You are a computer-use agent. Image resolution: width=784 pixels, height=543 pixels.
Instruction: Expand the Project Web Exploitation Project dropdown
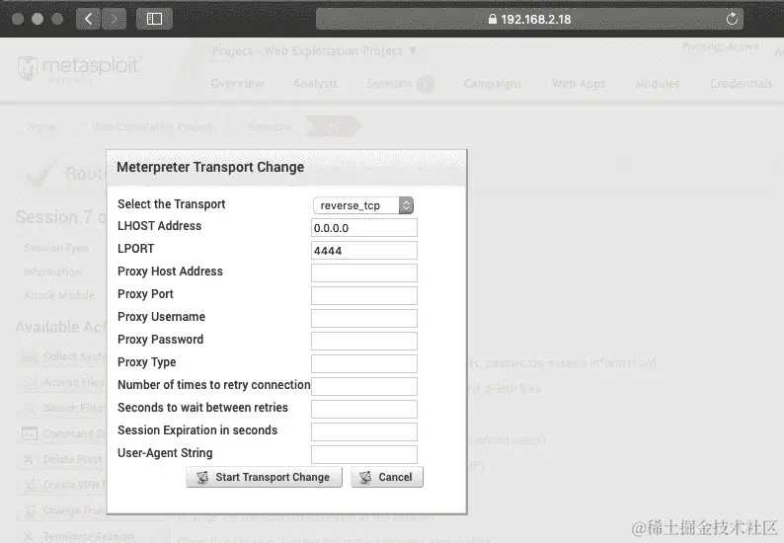coord(314,51)
